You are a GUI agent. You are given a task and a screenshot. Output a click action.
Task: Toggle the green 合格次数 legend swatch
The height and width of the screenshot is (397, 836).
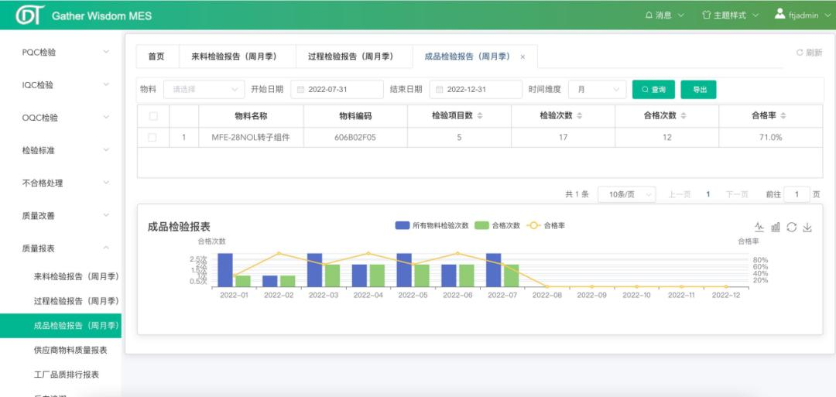[481, 225]
